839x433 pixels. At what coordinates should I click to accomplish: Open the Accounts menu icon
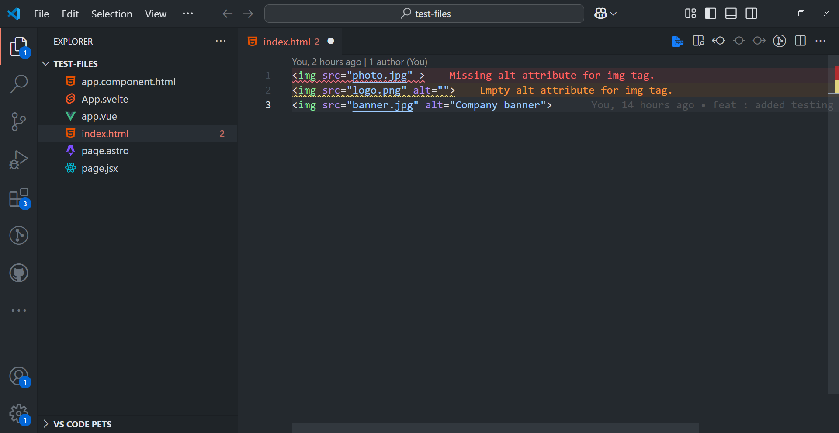click(19, 376)
